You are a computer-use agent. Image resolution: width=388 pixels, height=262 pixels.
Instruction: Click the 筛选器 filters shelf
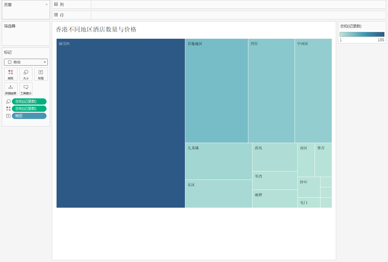(x=26, y=33)
